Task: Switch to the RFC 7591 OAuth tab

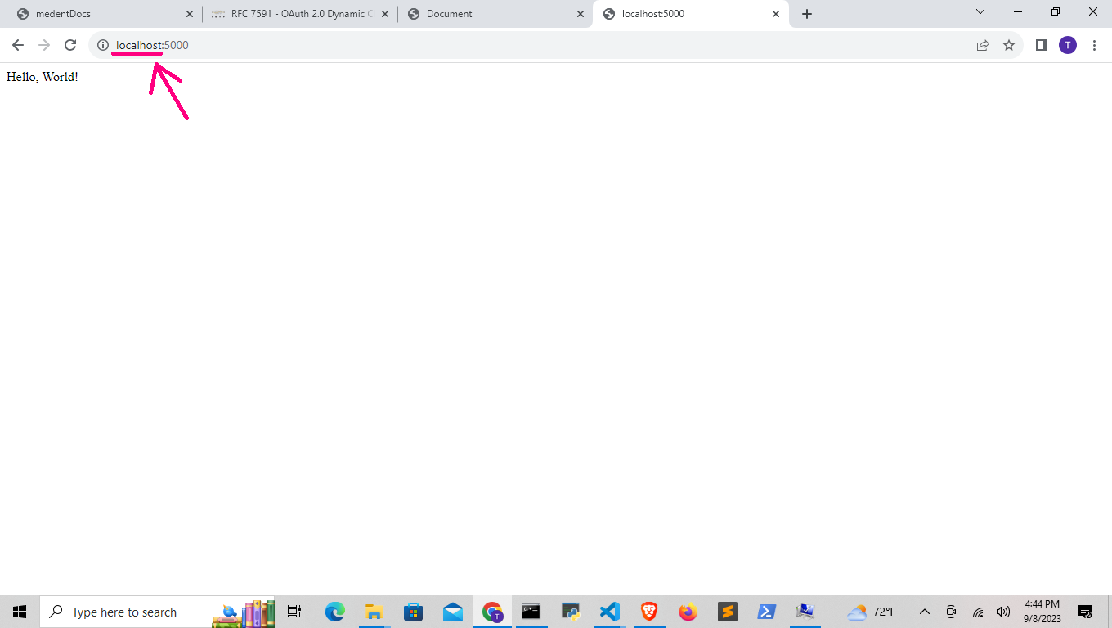Action: coord(298,14)
